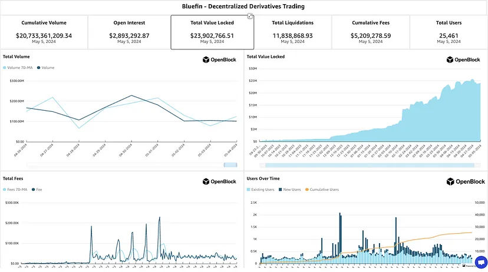This screenshot has height=272, width=488.
Task: Hide the Fees 7D-MA series
Action: tap(16, 190)
